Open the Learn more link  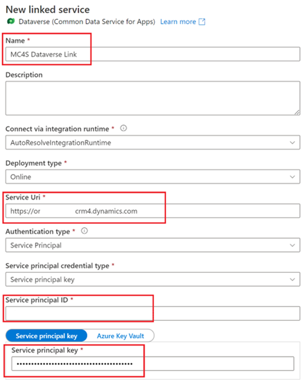pos(178,22)
